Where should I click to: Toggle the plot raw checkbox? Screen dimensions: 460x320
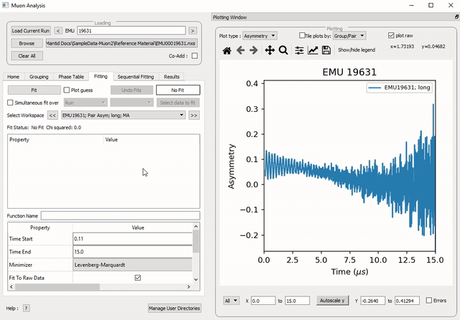click(x=390, y=35)
